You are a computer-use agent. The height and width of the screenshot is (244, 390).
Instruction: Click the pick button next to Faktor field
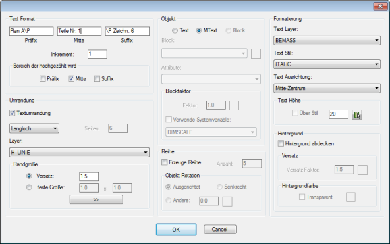(234, 105)
